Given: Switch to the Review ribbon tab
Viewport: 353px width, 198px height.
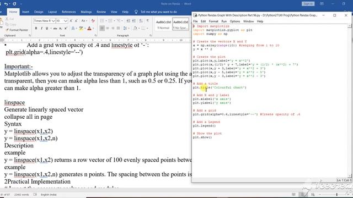Looking at the screenshot, I should tap(101, 12).
